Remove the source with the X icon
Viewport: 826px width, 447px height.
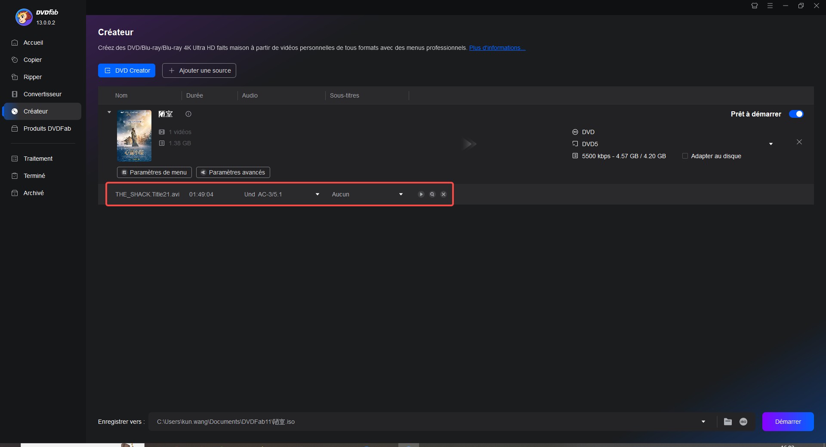click(799, 142)
